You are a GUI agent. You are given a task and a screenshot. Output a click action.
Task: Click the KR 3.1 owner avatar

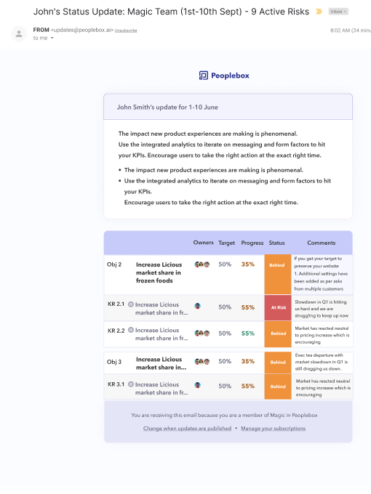point(197,385)
